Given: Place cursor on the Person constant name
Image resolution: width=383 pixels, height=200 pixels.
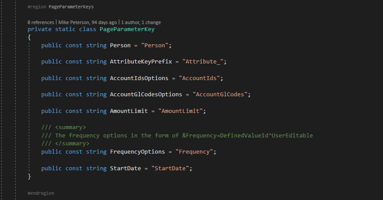Looking at the screenshot, I should click(x=120, y=46).
